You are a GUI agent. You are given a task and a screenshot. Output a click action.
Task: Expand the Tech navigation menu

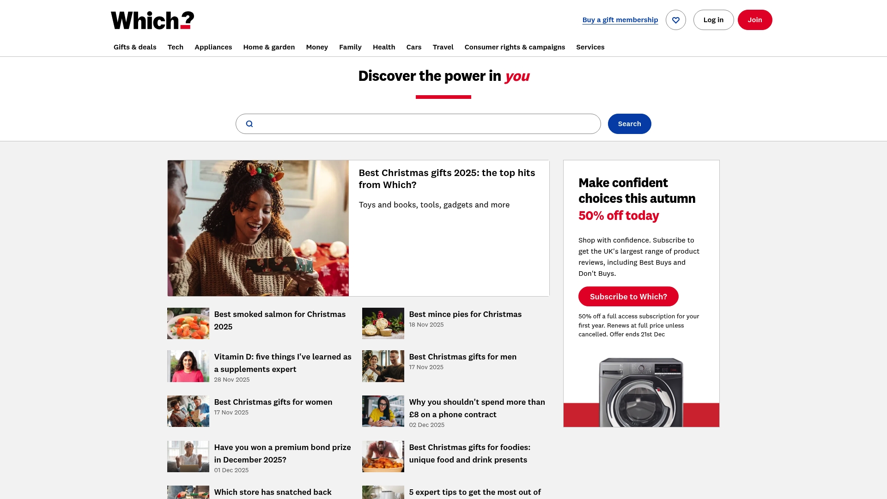(176, 47)
